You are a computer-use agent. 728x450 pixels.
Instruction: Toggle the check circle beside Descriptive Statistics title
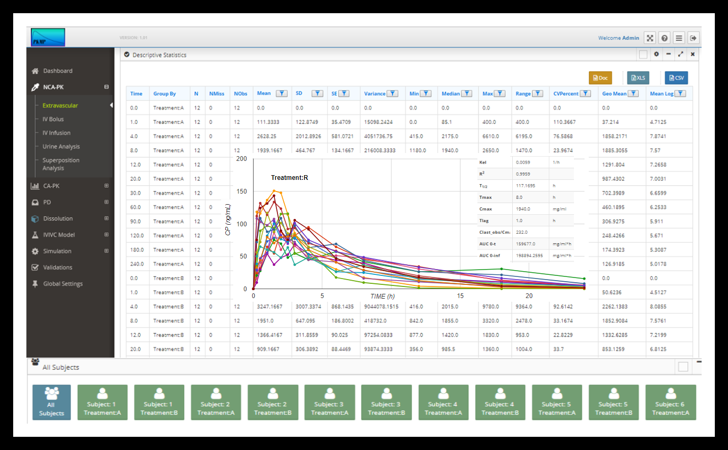click(127, 54)
